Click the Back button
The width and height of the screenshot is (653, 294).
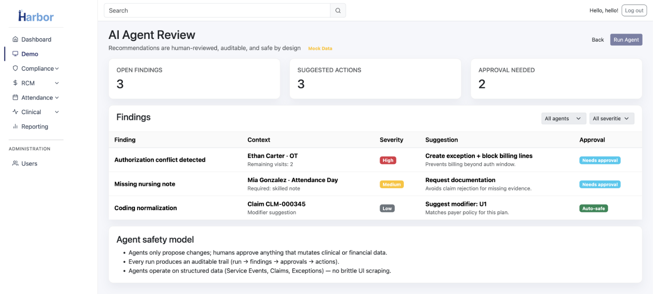point(598,39)
